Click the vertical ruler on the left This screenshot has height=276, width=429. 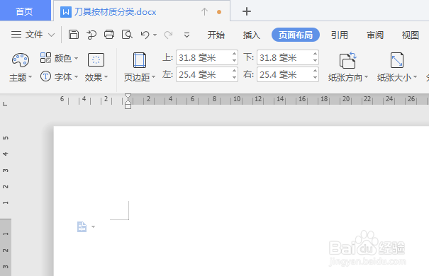point(6,201)
